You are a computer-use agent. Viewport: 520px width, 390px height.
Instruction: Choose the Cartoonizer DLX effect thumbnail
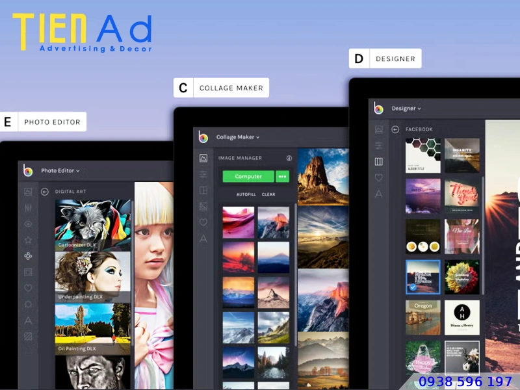coord(93,224)
